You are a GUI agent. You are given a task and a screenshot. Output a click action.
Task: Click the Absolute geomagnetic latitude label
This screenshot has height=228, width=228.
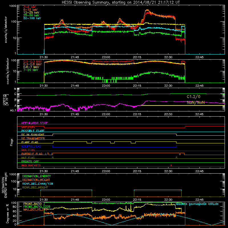click(197, 204)
